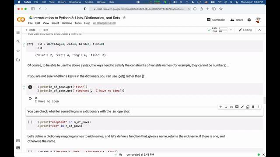Click the 'completed at 5:43 PM' status text
This screenshot has width=280, height=157.
[140, 154]
